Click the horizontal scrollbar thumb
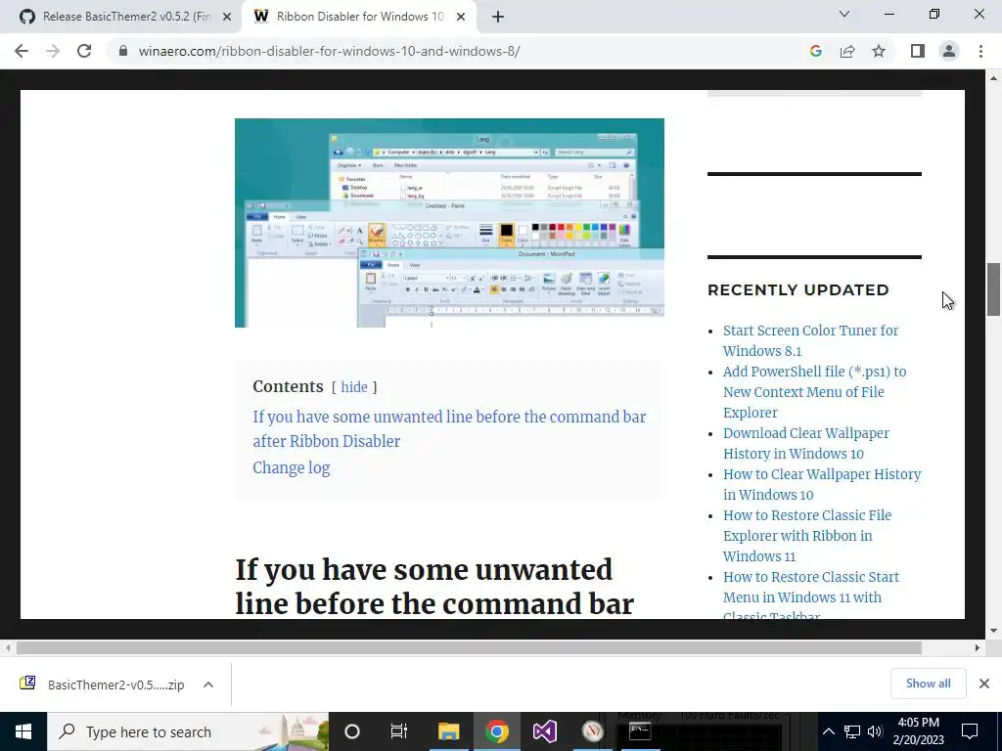The width and height of the screenshot is (1002, 751). 469,647
